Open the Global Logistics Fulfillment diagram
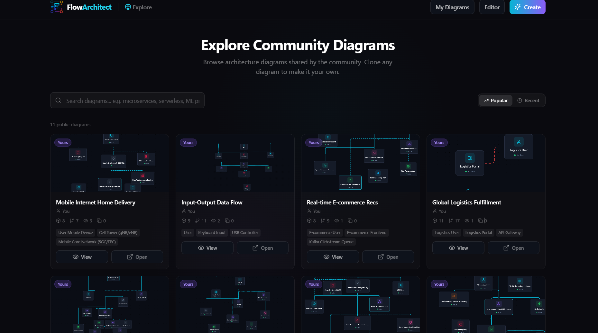The height and width of the screenshot is (333, 598). (513, 248)
